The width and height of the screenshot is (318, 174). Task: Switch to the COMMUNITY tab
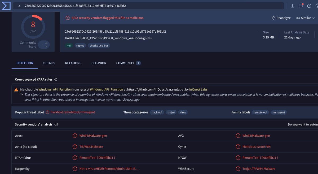[129, 63]
